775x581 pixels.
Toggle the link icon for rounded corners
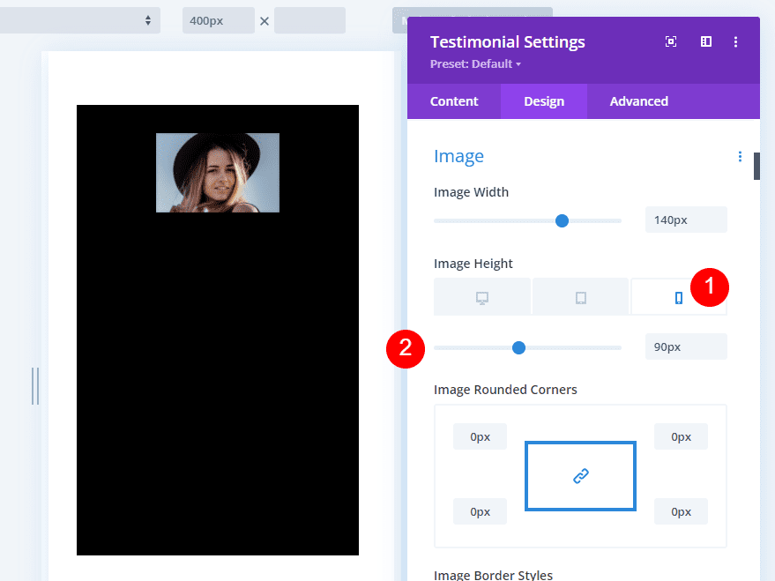pyautogui.click(x=580, y=476)
